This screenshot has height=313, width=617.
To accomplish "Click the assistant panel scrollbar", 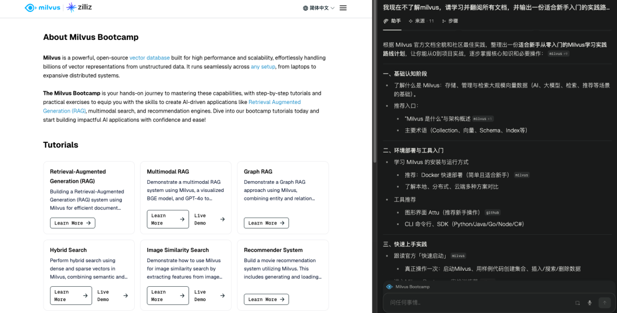I will [375, 83].
